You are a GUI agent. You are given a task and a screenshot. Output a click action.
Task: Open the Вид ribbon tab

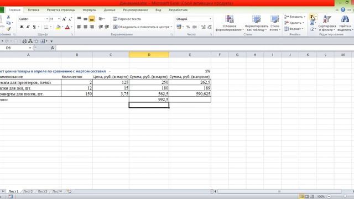[x=158, y=10]
